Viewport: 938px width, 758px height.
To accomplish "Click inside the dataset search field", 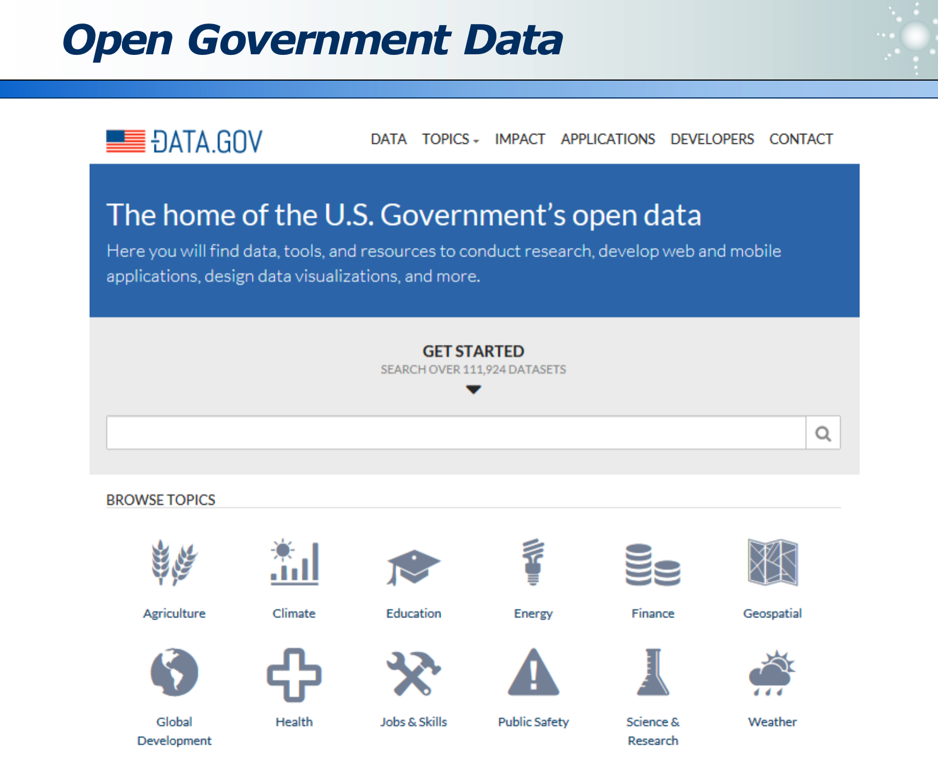I will tap(456, 433).
